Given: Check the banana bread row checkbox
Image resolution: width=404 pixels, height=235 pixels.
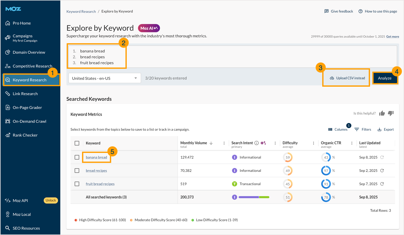Looking at the screenshot, I should click(x=77, y=157).
